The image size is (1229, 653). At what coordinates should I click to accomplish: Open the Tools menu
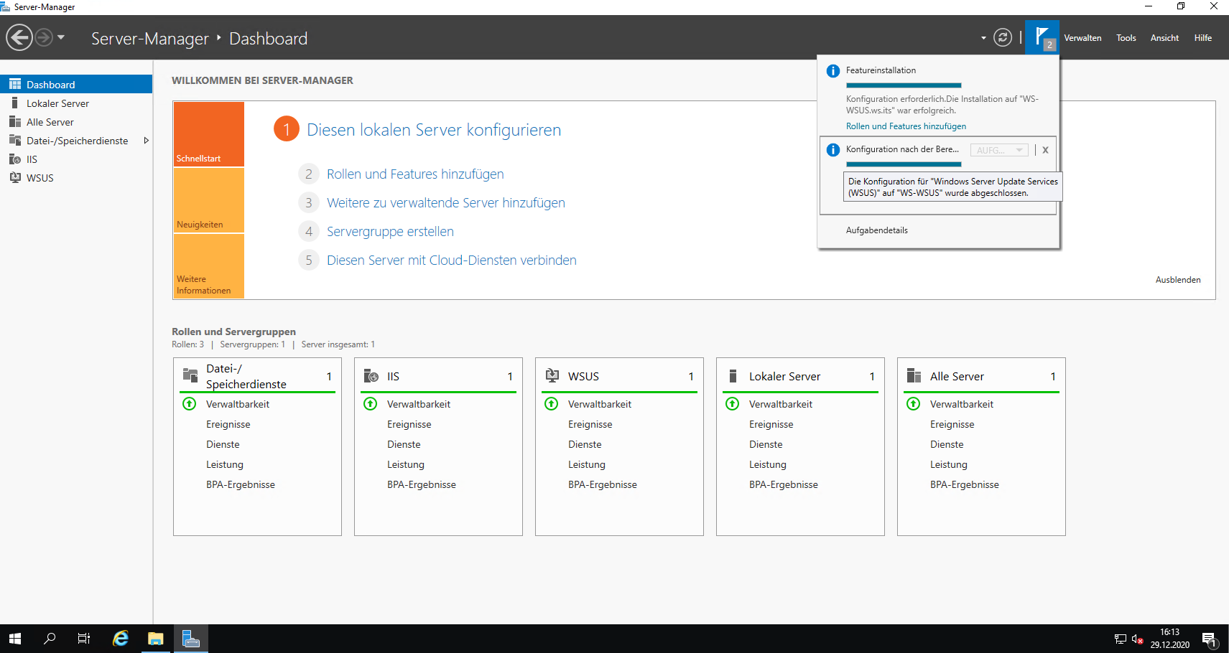[1126, 38]
